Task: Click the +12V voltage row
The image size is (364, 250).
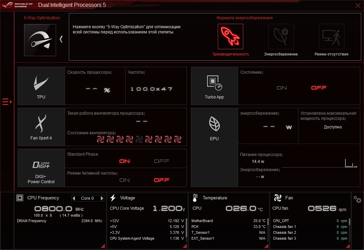Action: point(147,221)
